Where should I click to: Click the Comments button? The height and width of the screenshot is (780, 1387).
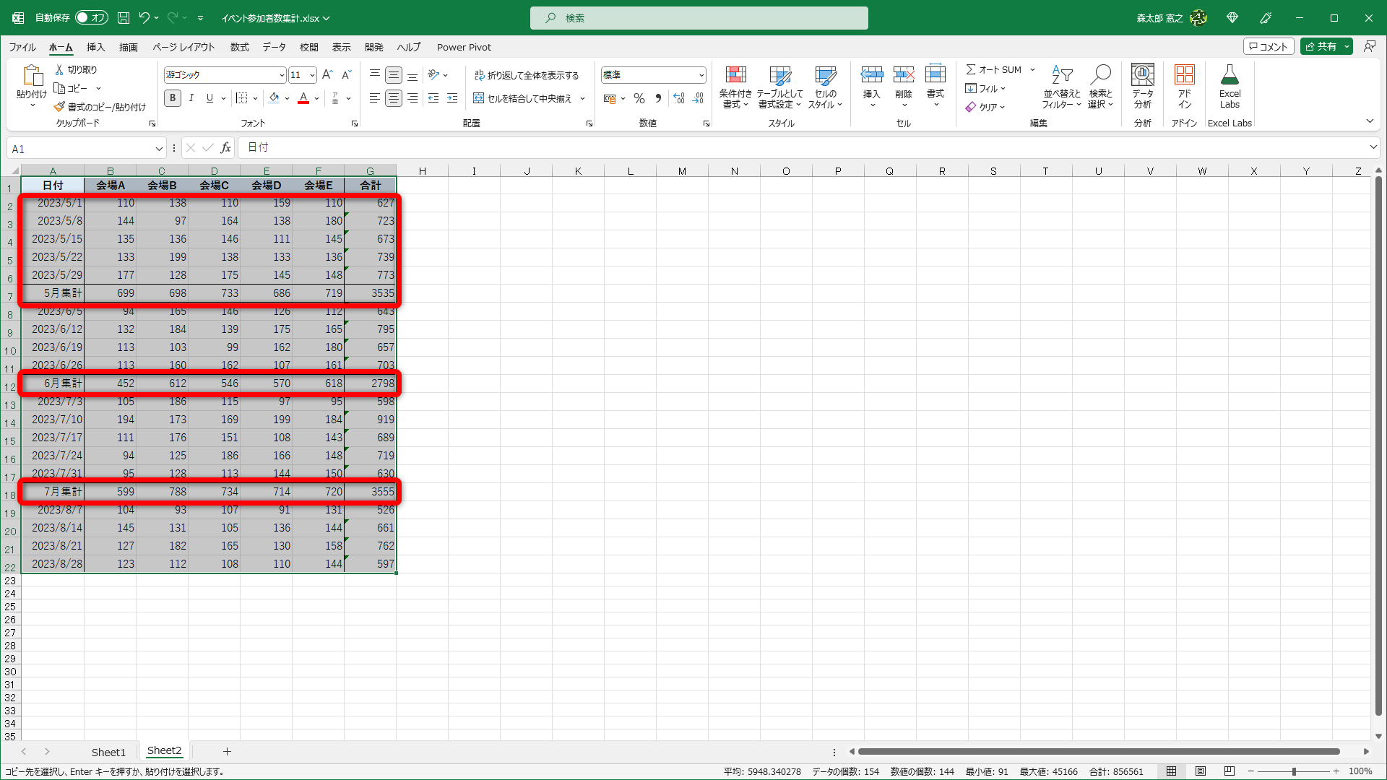click(1268, 46)
